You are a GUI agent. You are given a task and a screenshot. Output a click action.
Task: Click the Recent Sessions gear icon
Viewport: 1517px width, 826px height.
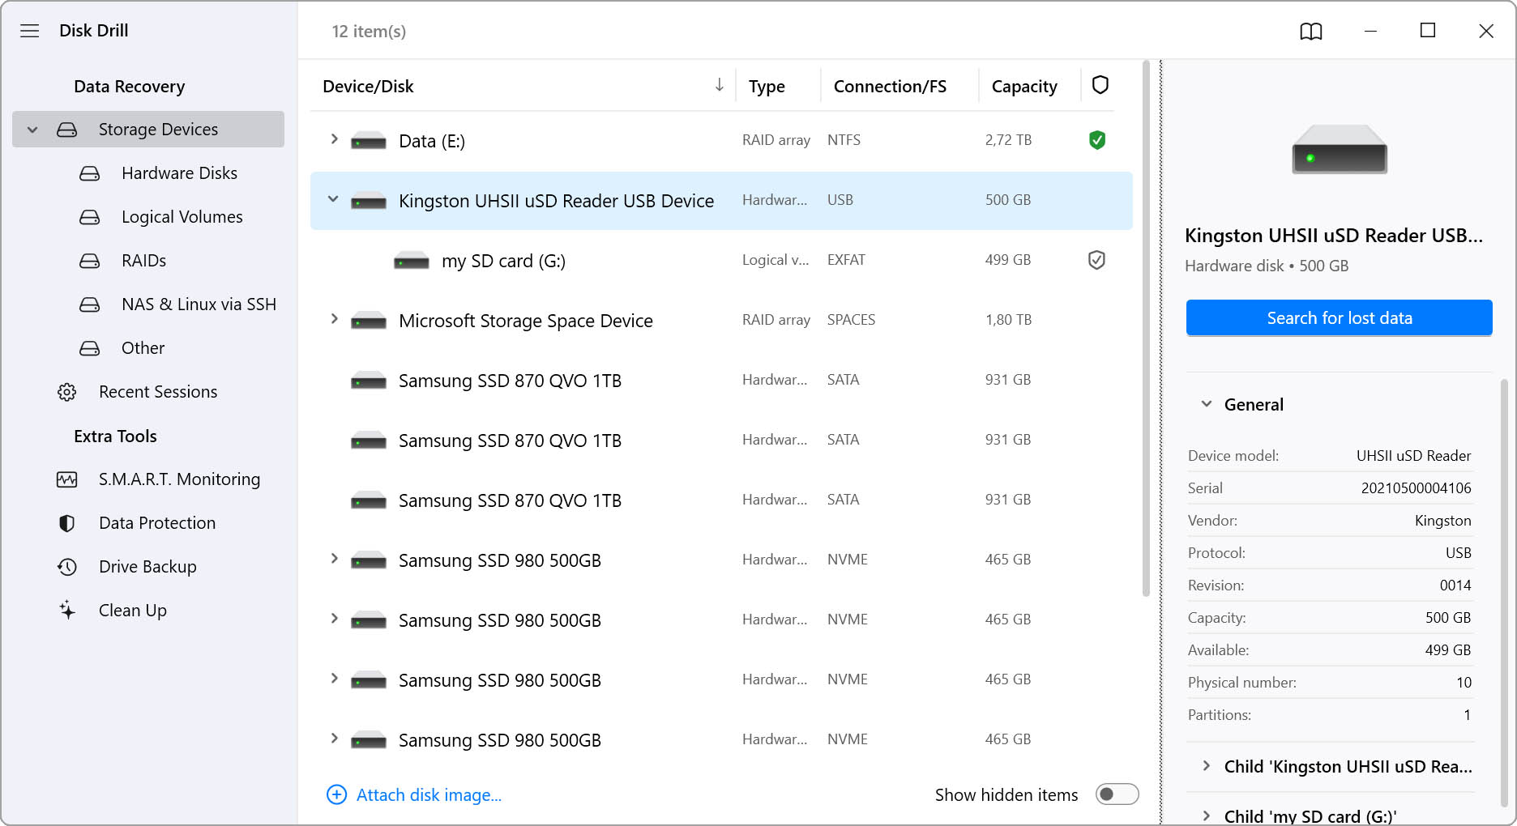click(x=66, y=392)
